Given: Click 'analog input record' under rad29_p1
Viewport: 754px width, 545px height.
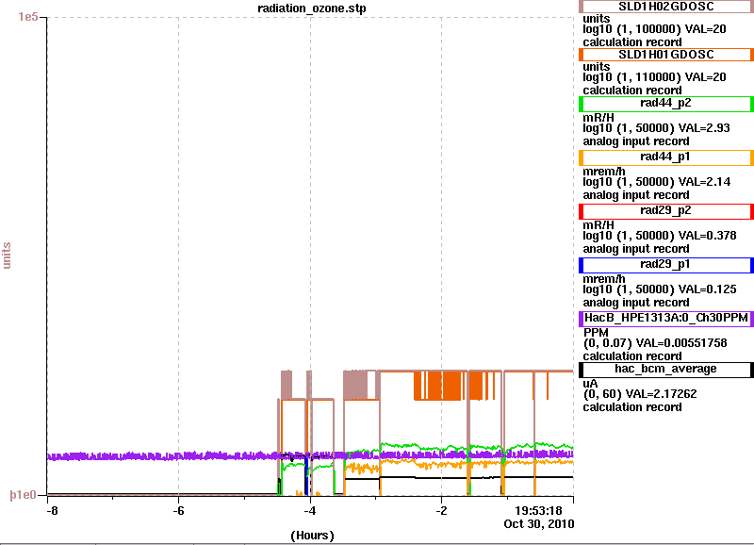Looking at the screenshot, I should coord(636,303).
